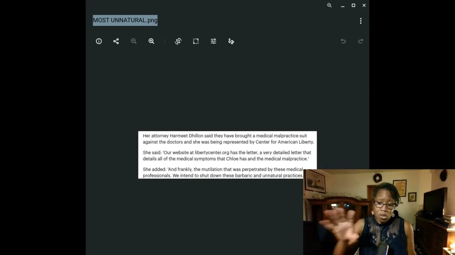Select the draw annotation tool

pos(231,41)
